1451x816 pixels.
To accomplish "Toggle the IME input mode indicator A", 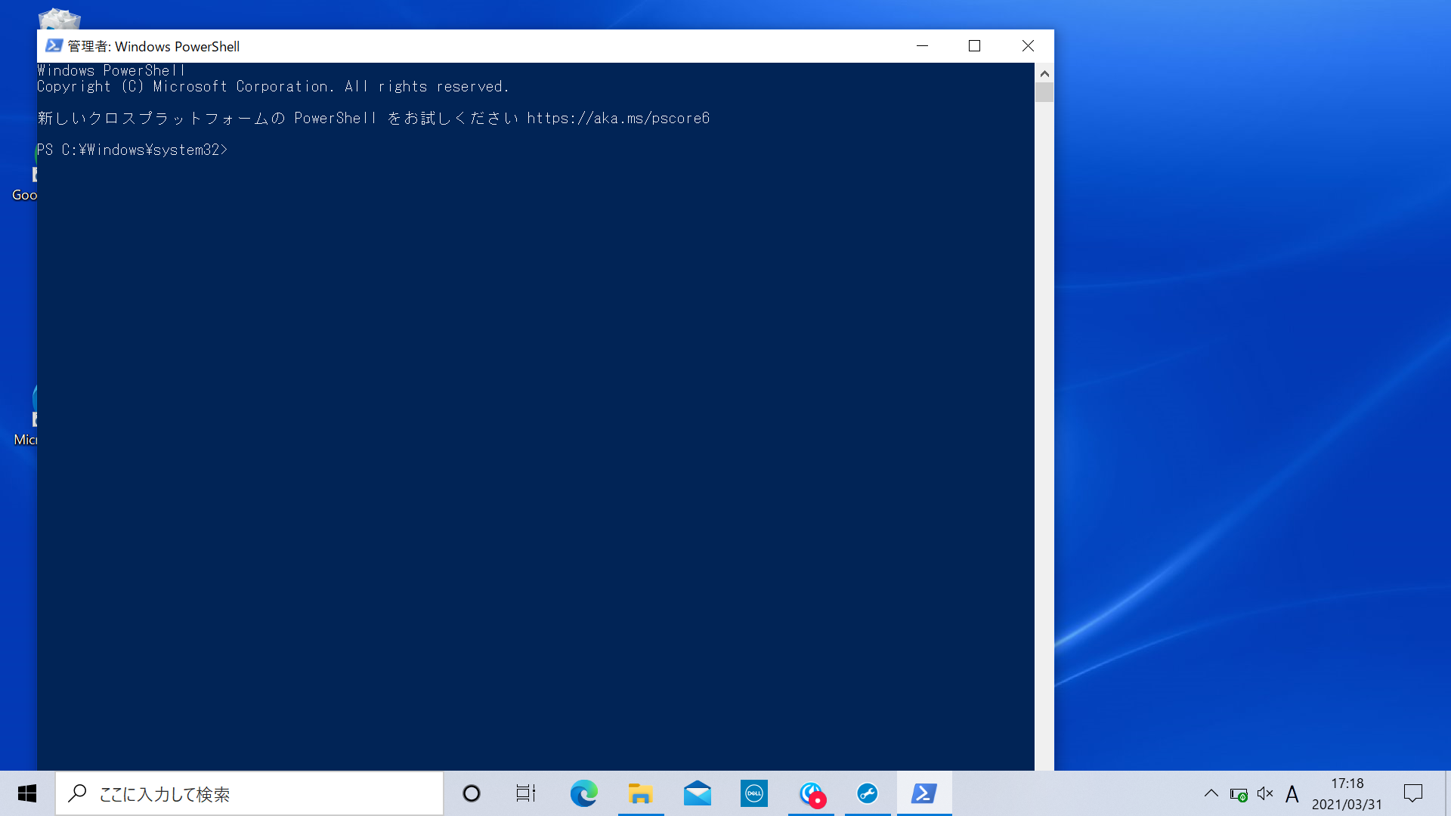I will [x=1292, y=794].
